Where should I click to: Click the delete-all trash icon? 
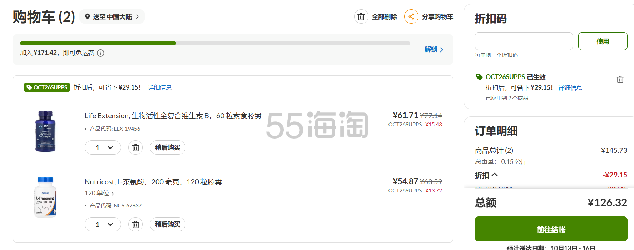361,16
